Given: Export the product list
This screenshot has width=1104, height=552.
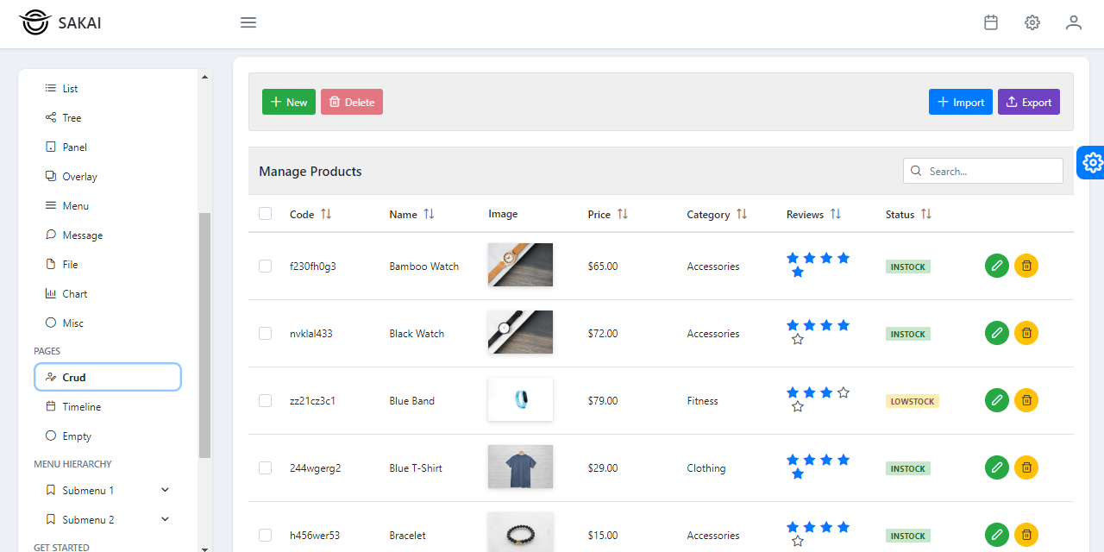Looking at the screenshot, I should [x=1028, y=101].
